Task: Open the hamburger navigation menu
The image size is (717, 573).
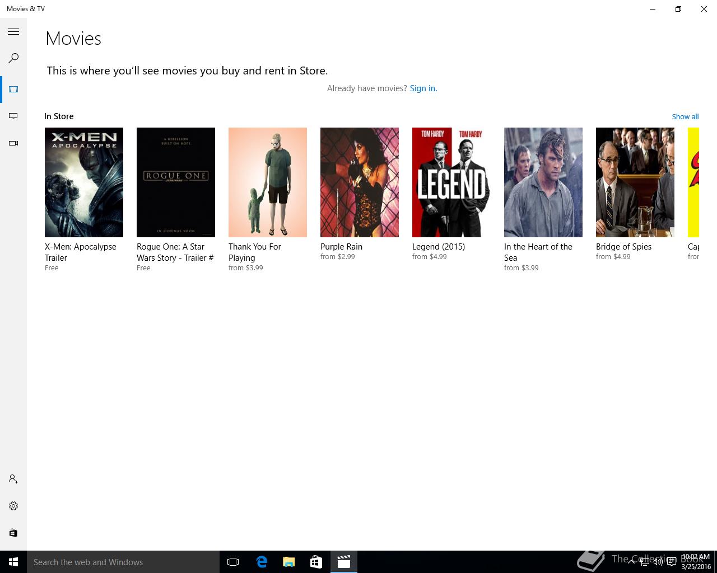Action: click(13, 32)
